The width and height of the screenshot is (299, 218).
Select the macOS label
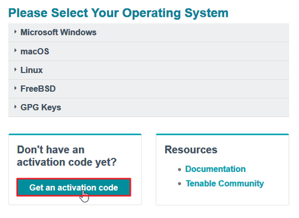[35, 51]
